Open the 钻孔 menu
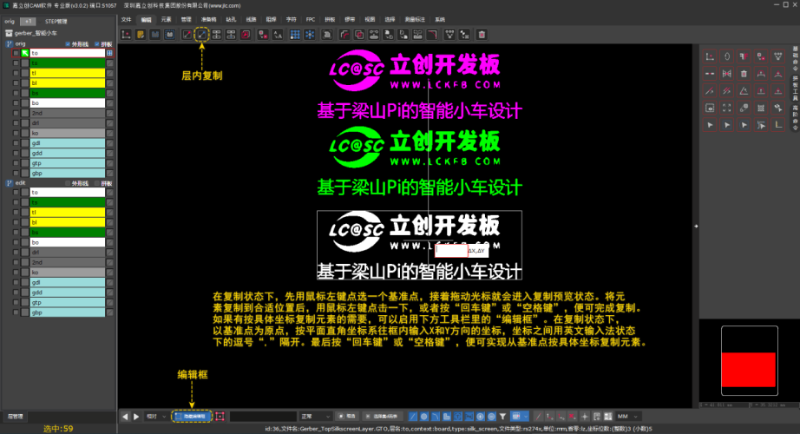This screenshot has width=800, height=434. pos(231,19)
